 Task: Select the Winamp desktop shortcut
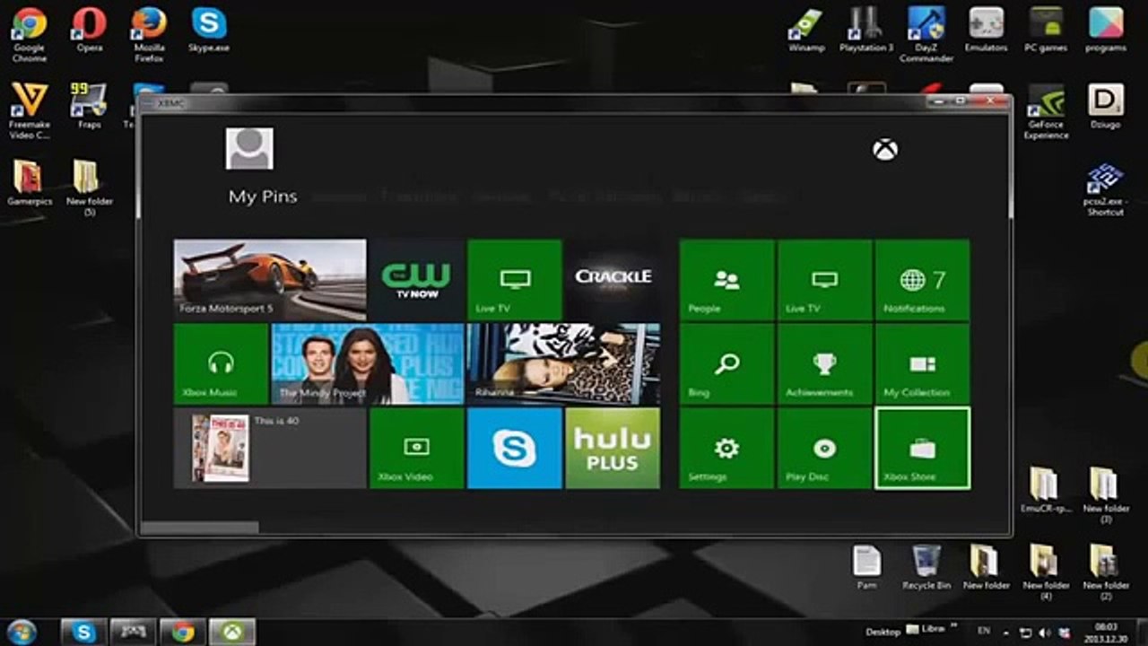(806, 29)
